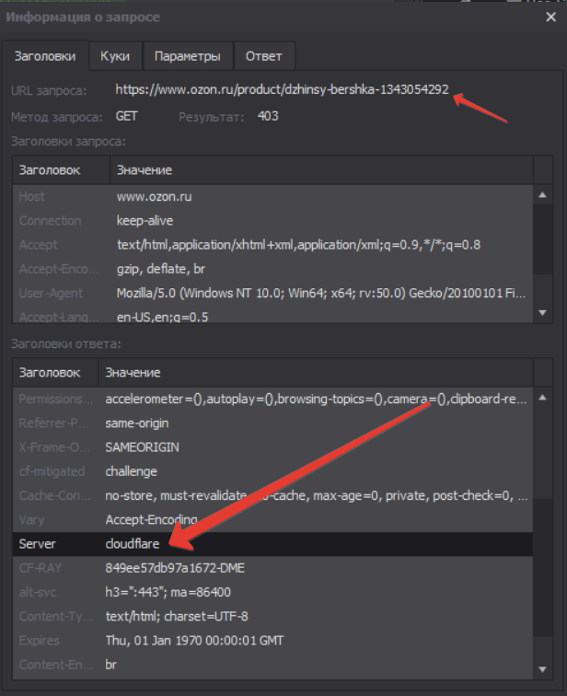Select the Accept text/html header row
The width and height of the screenshot is (567, 696).
tap(272, 245)
